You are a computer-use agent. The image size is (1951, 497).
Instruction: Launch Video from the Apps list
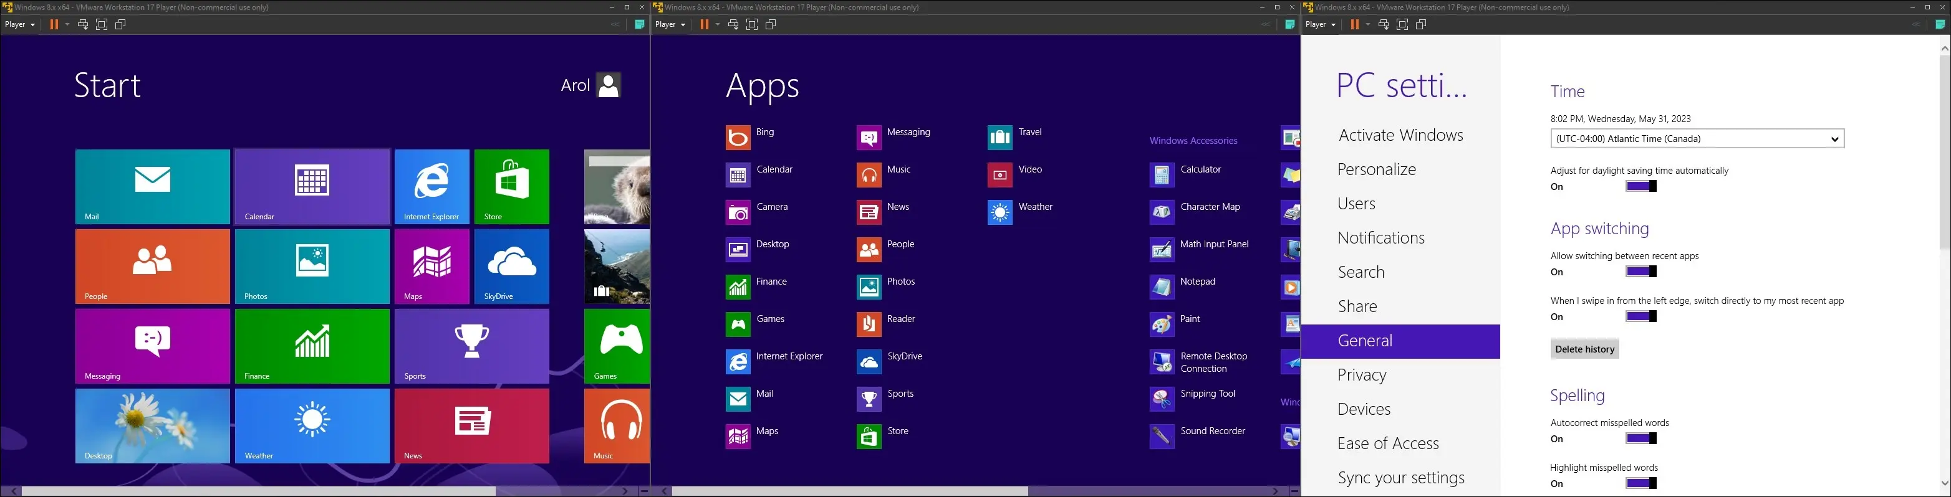pyautogui.click(x=1015, y=175)
